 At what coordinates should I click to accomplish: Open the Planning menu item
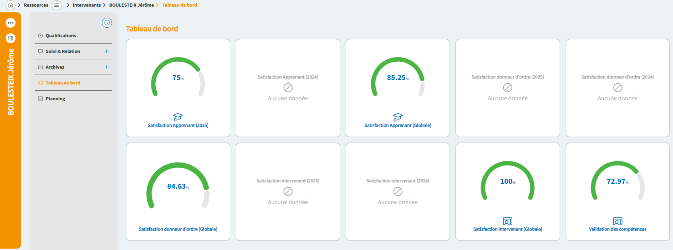point(55,99)
